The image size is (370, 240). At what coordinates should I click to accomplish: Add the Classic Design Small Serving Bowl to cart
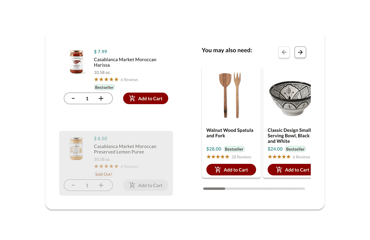pos(292,170)
